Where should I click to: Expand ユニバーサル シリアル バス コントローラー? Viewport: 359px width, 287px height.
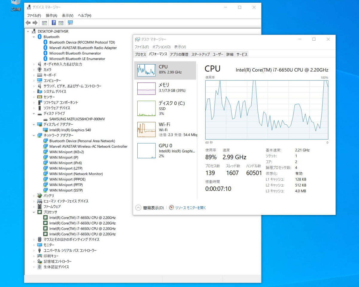[34, 251]
